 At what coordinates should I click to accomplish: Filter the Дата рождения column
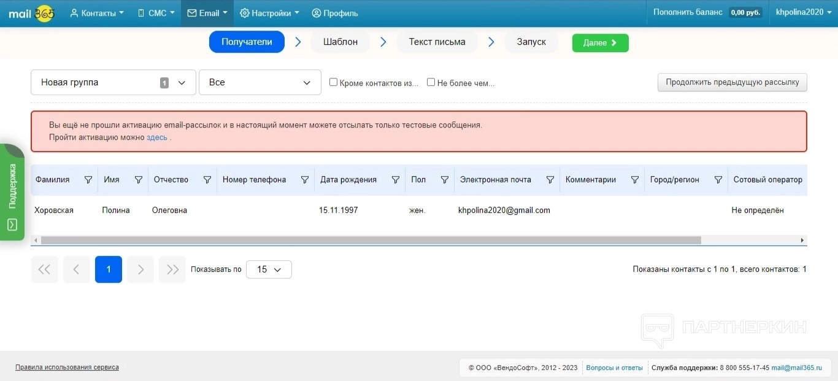pyautogui.click(x=396, y=180)
